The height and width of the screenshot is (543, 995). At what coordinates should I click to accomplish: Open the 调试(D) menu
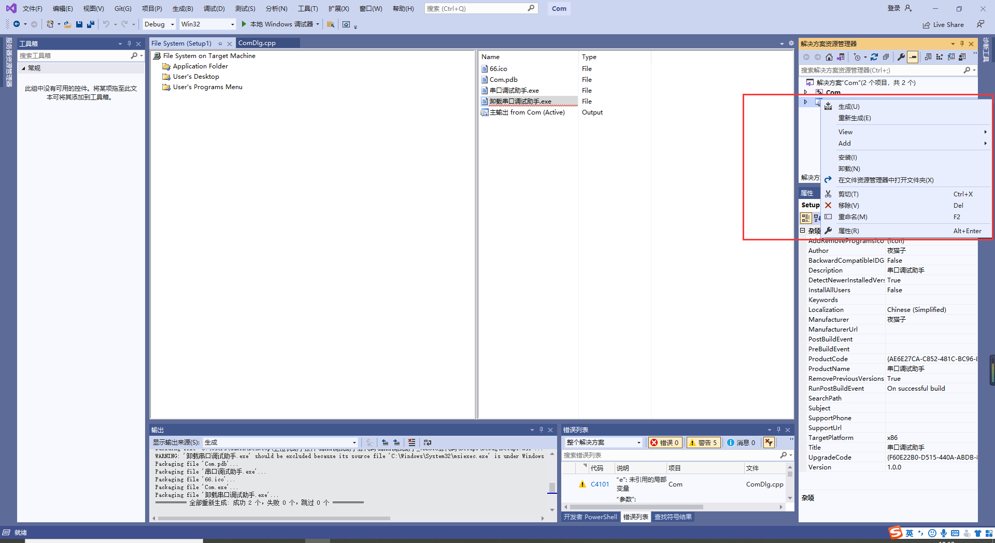[x=214, y=9]
